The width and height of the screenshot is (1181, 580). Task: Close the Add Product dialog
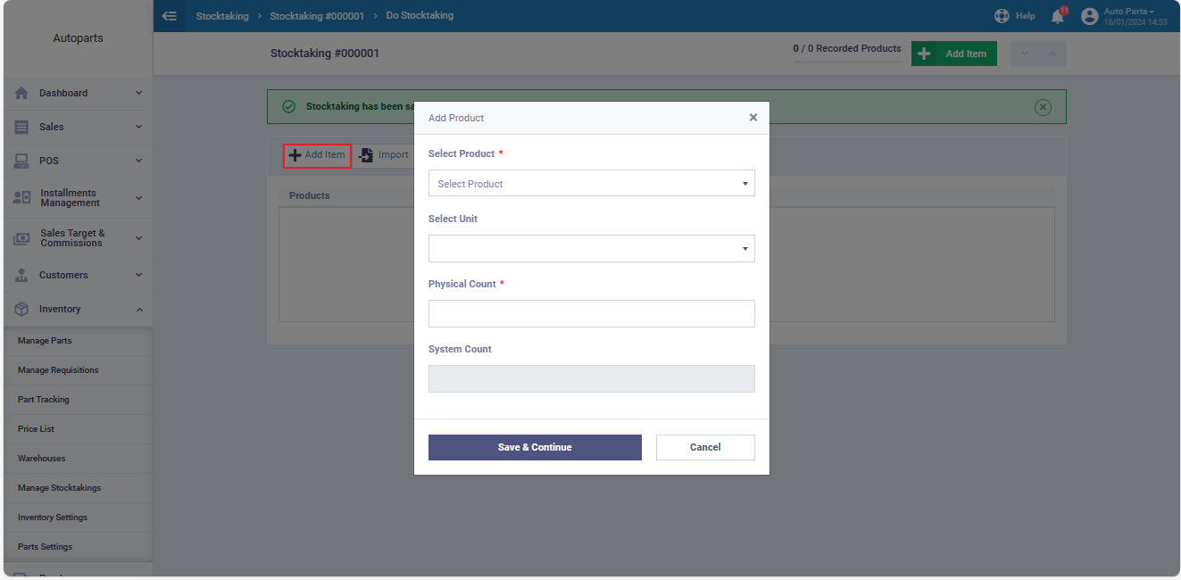(x=753, y=118)
